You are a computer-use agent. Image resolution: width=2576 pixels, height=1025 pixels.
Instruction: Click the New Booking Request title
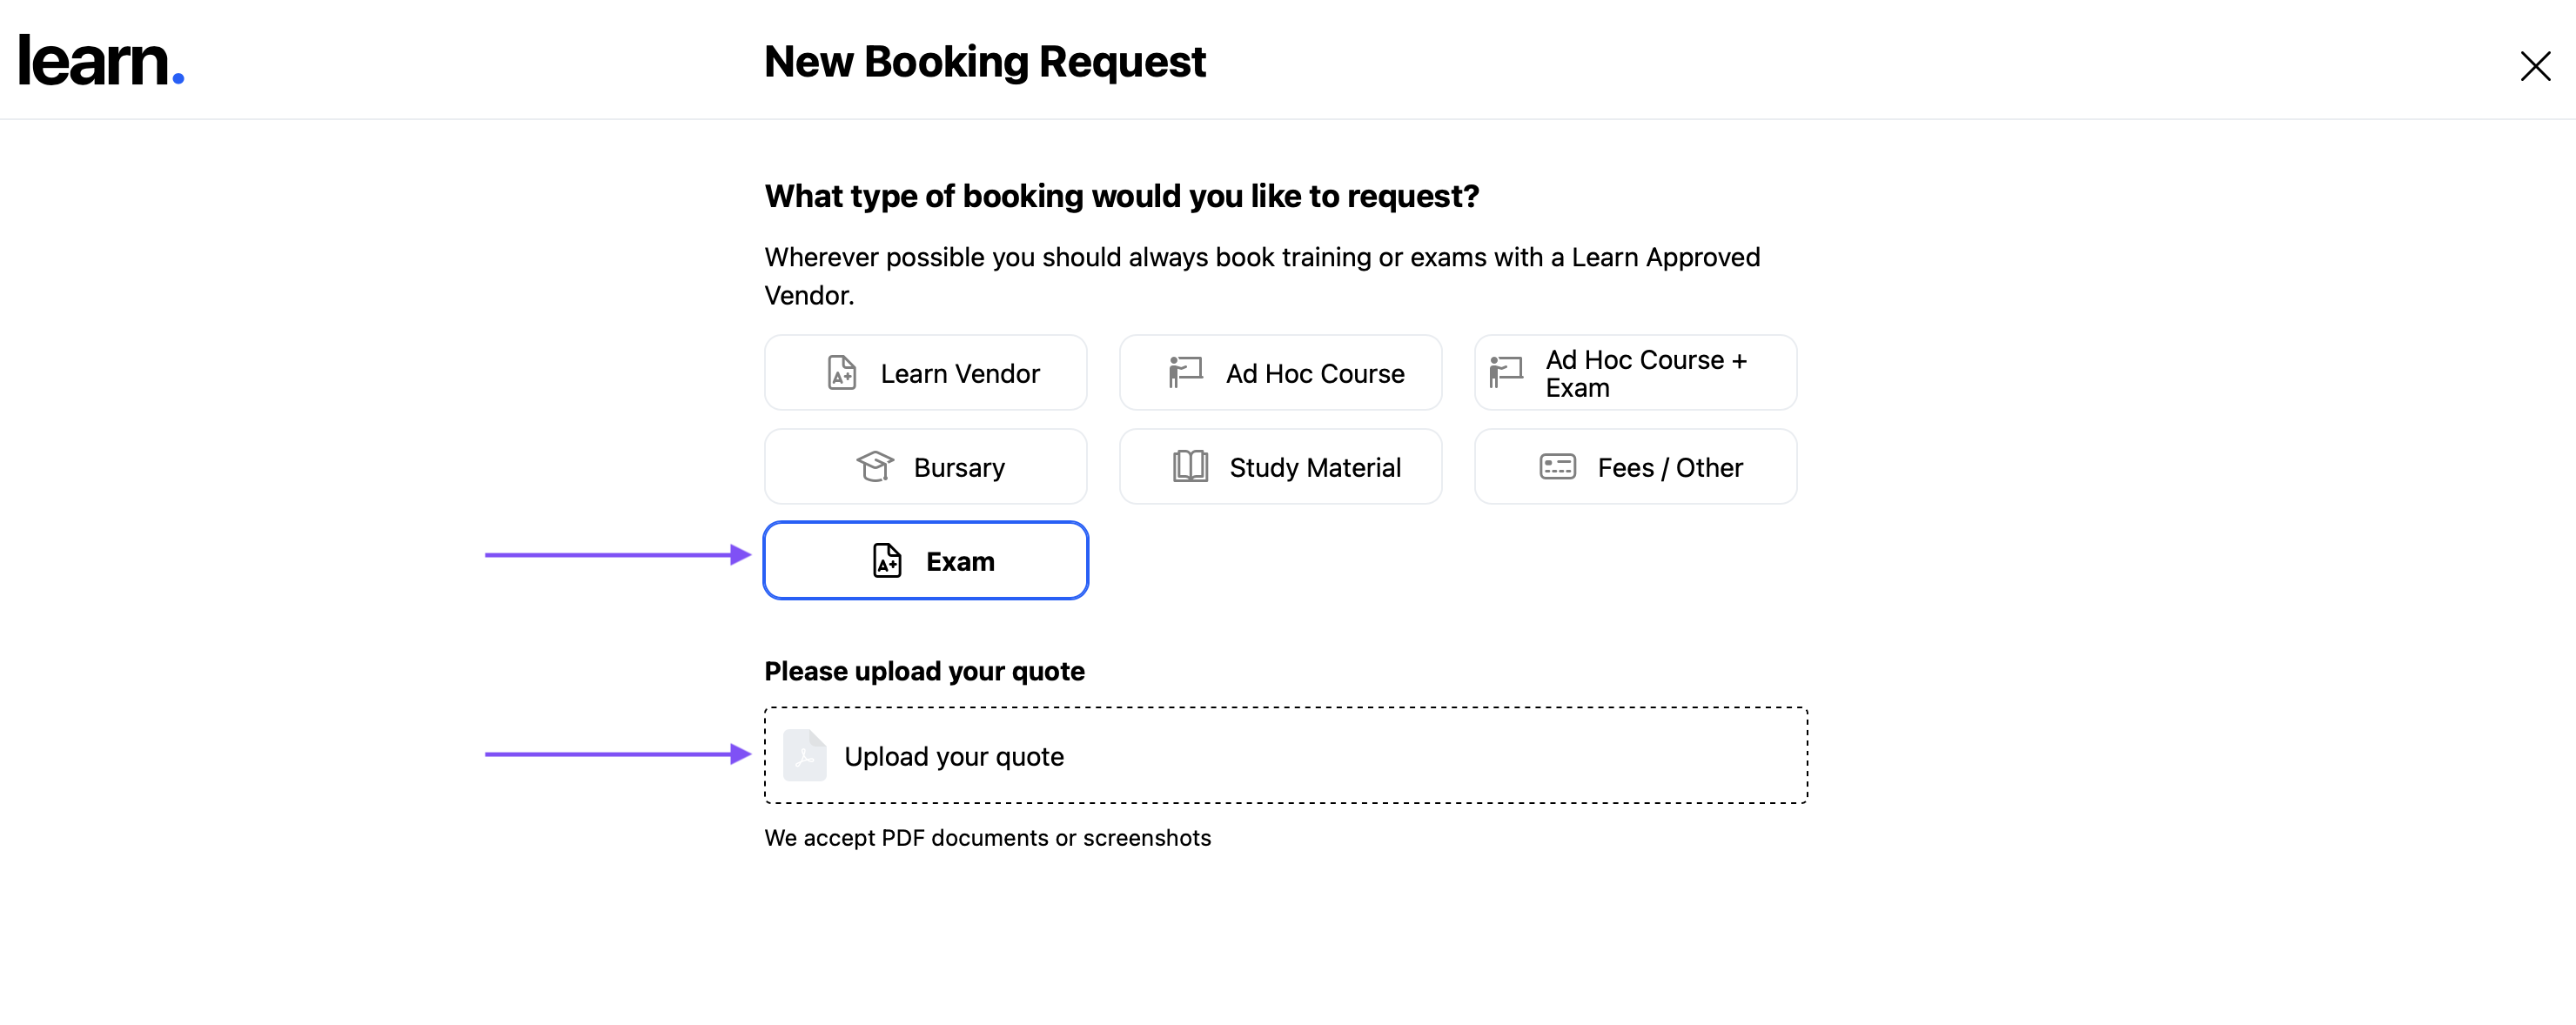click(x=984, y=62)
